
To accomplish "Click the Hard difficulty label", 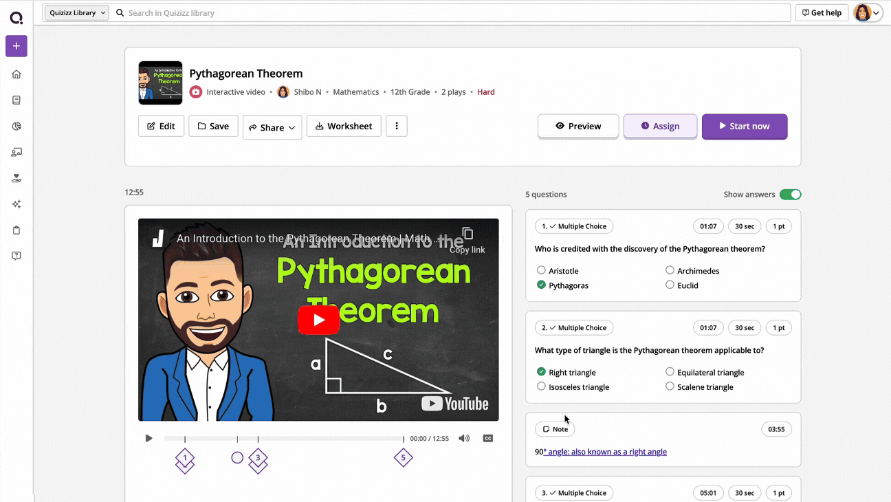I will (x=486, y=92).
